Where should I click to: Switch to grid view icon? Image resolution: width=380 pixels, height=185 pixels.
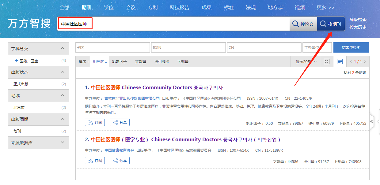pyautogui.click(x=327, y=61)
